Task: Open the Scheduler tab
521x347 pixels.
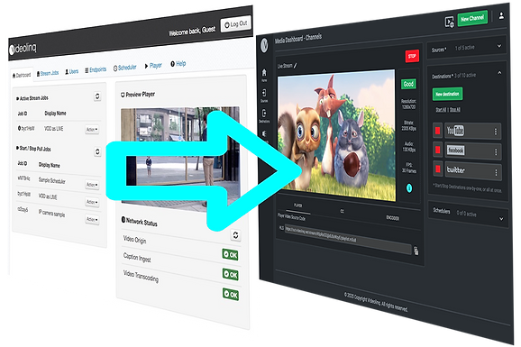Action: [x=125, y=68]
